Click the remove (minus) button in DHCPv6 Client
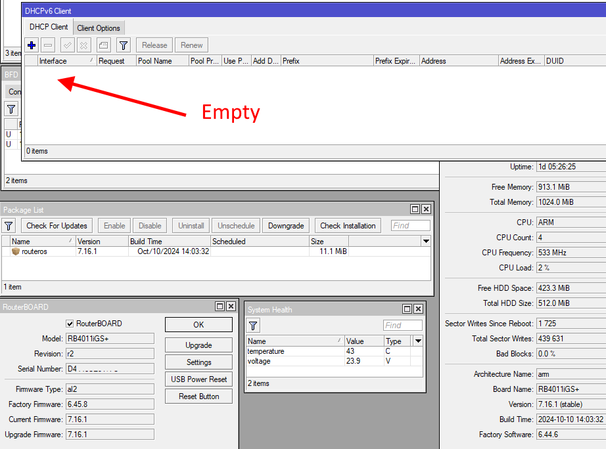Screen dimensions: 606x449 (x=48, y=45)
